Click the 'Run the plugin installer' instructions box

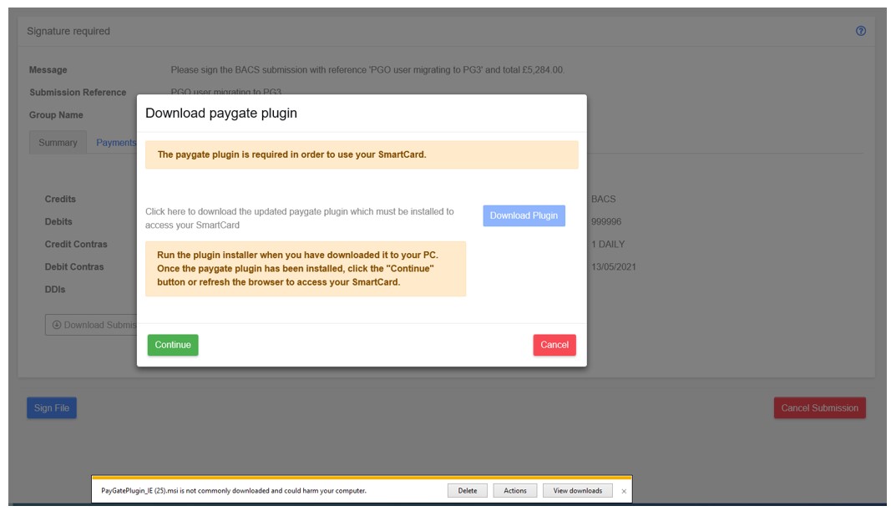click(x=305, y=269)
